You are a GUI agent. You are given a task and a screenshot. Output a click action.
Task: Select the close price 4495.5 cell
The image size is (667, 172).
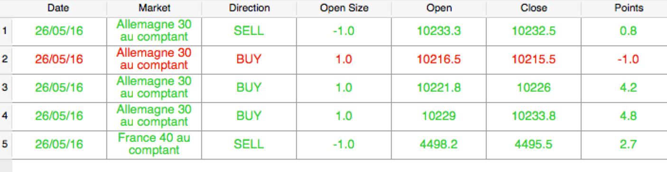[x=534, y=145]
